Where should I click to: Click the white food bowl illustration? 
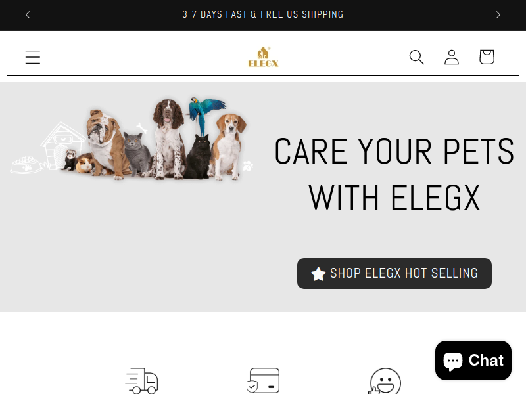click(x=26, y=165)
